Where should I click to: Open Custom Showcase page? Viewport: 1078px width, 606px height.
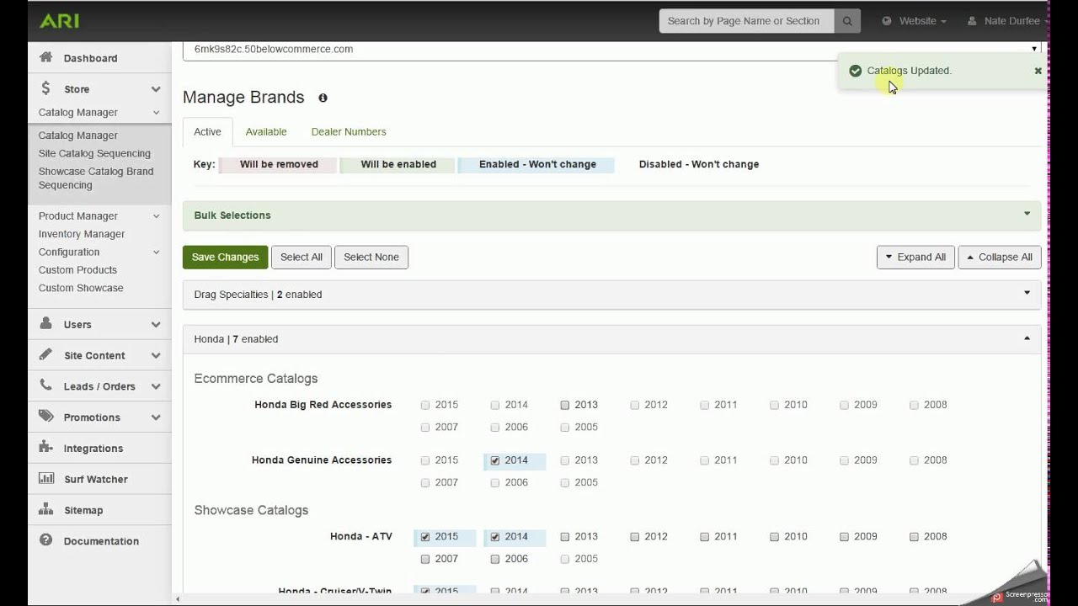click(81, 288)
